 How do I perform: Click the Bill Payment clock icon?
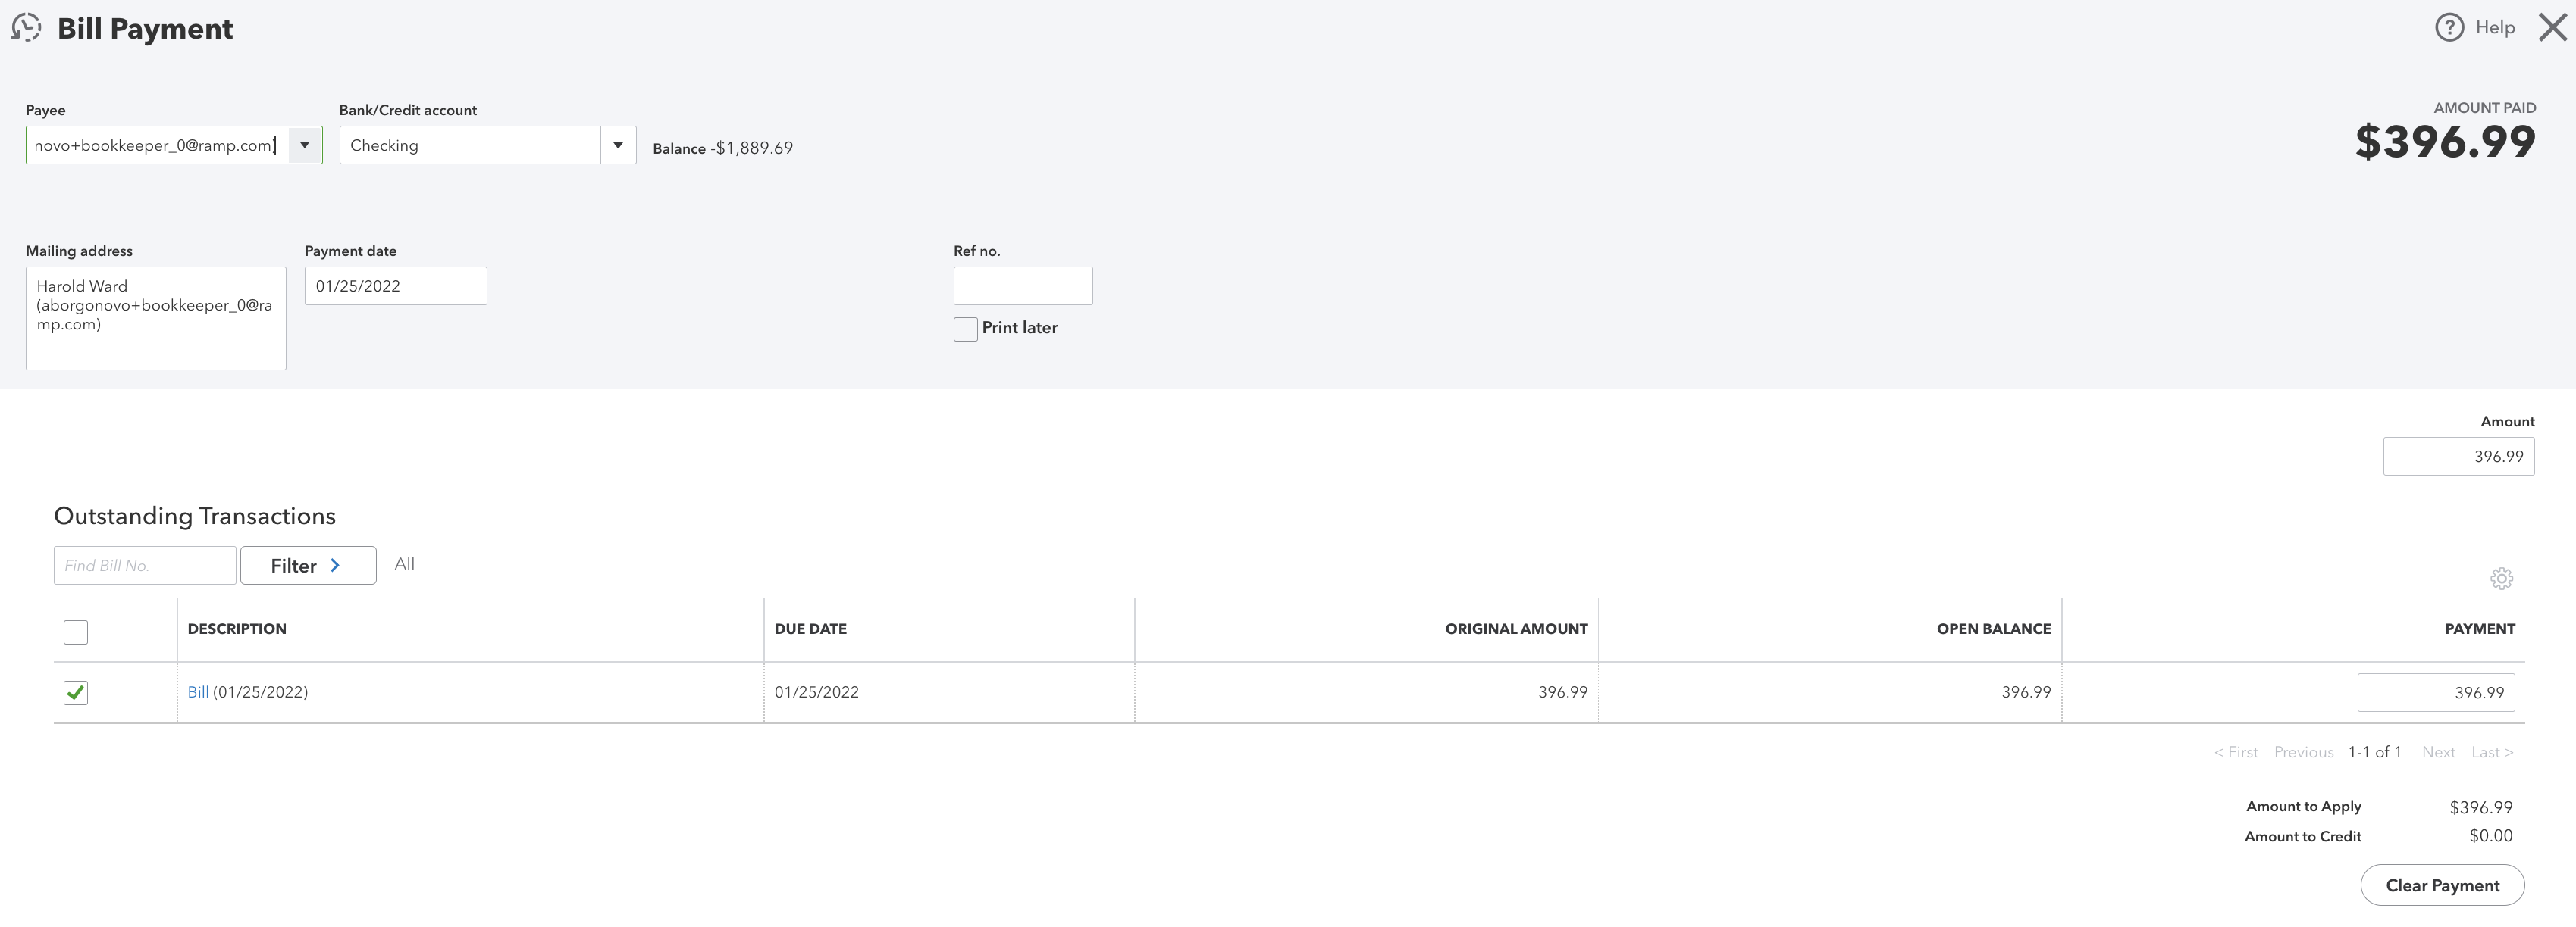point(25,28)
